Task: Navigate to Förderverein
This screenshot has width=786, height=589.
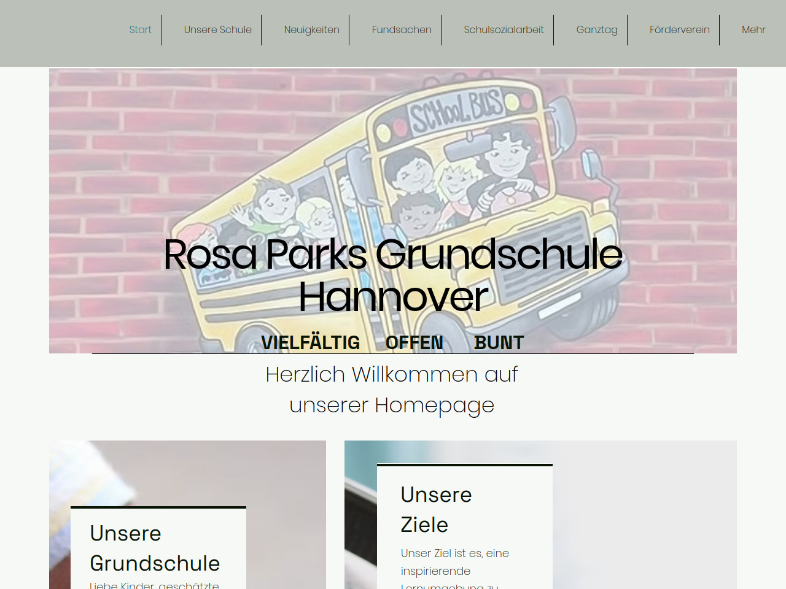Action: [679, 29]
